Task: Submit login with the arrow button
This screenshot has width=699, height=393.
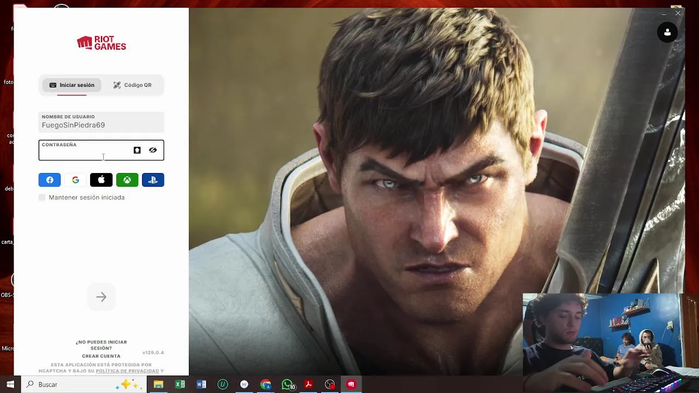Action: pyautogui.click(x=101, y=297)
